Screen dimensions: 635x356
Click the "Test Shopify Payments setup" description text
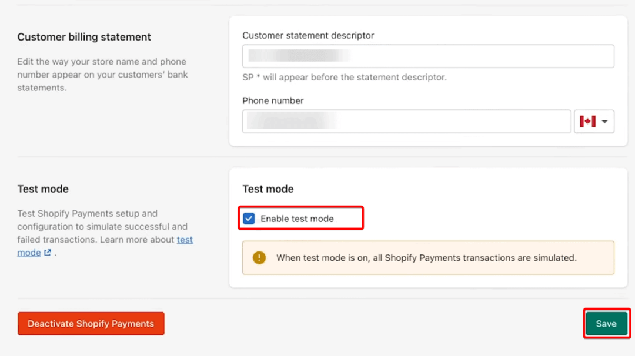(x=88, y=214)
